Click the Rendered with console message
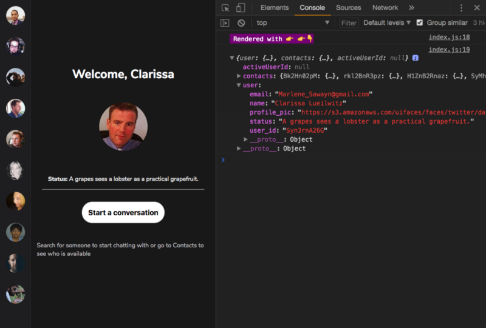The image size is (486, 328). pos(272,39)
